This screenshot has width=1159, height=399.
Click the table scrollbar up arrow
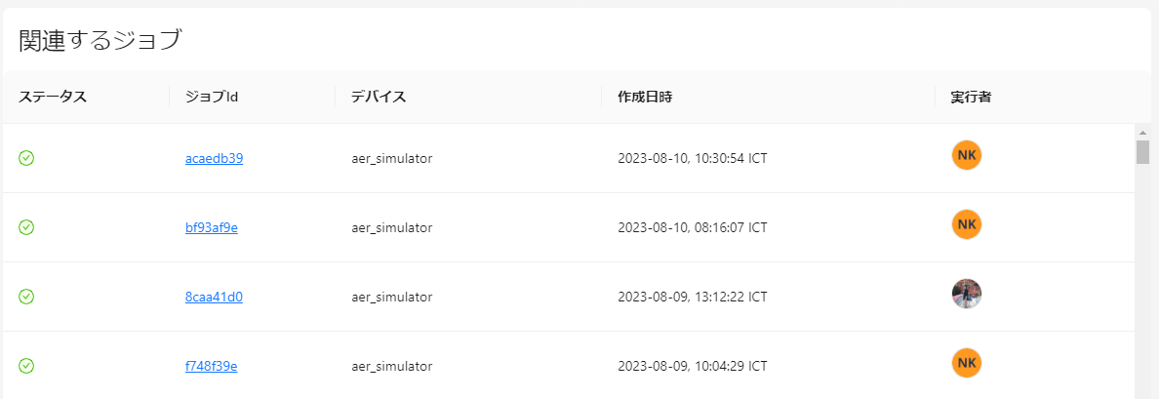coord(1142,132)
